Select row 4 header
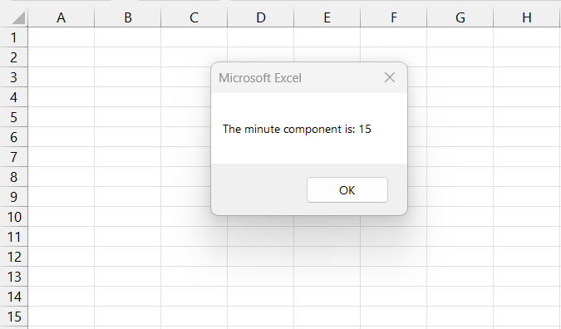Image resolution: width=561 pixels, height=329 pixels. coord(13,97)
